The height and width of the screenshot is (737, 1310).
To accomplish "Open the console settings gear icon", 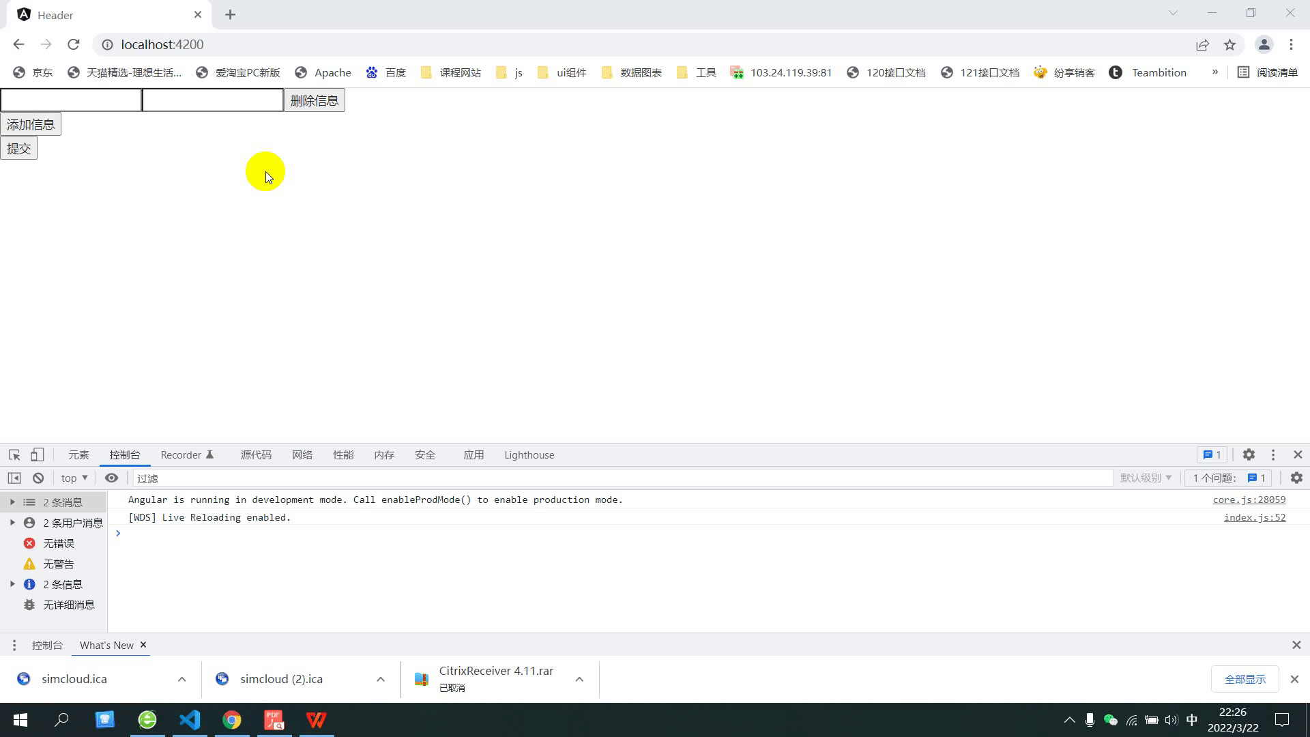I will point(1296,478).
